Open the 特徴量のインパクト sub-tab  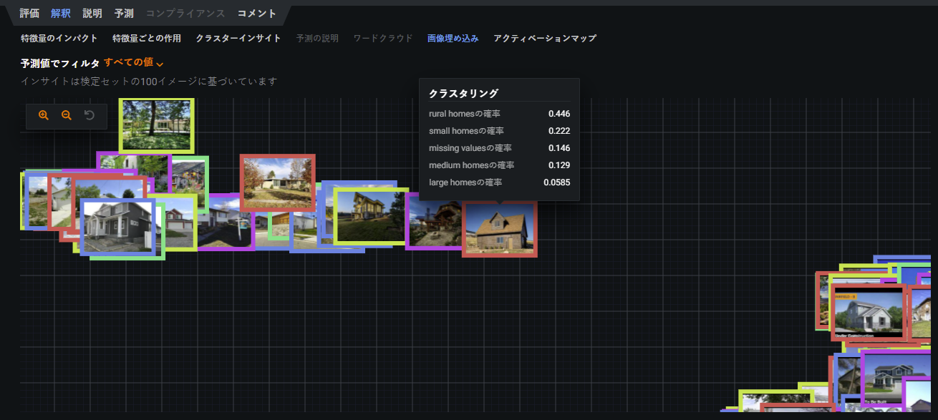(59, 38)
